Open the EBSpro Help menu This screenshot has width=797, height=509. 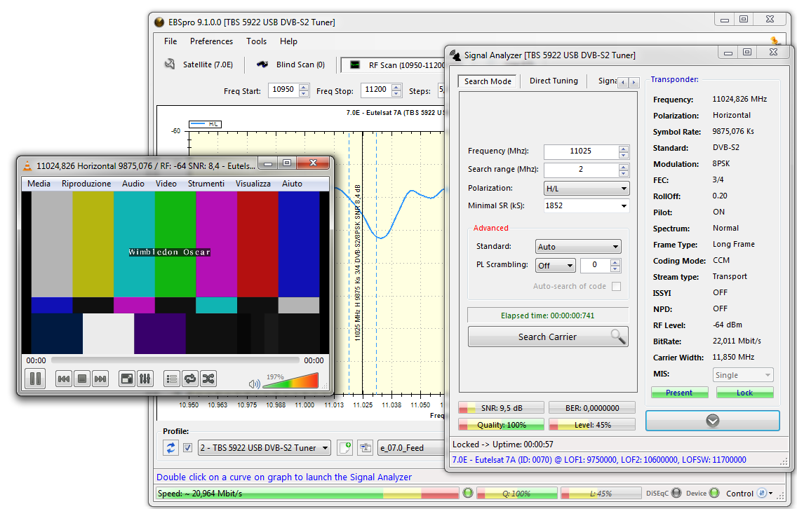pos(288,41)
